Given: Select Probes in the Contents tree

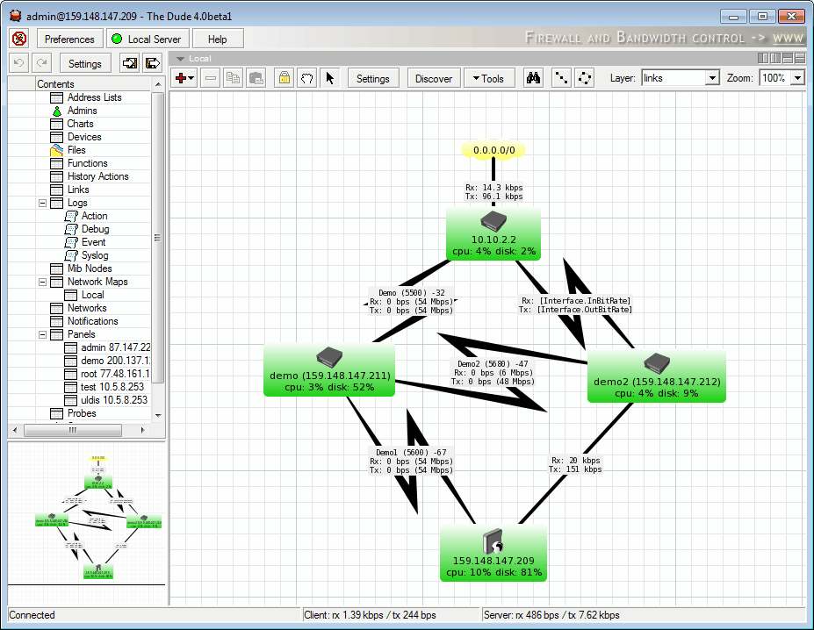Looking at the screenshot, I should coord(82,413).
